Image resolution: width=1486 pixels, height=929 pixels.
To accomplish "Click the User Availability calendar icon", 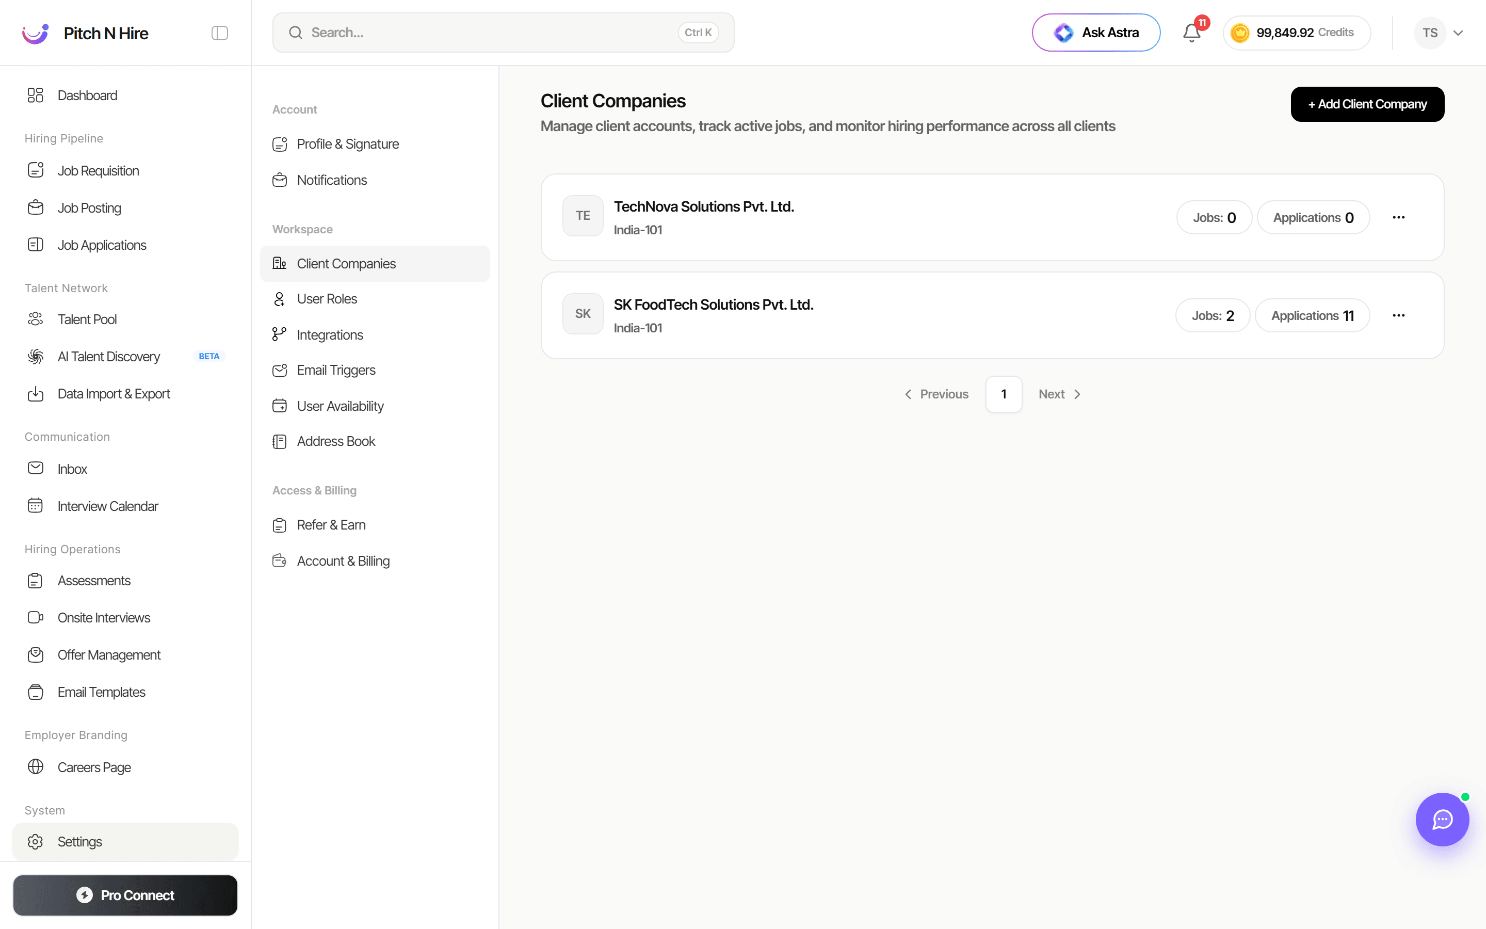I will [280, 406].
